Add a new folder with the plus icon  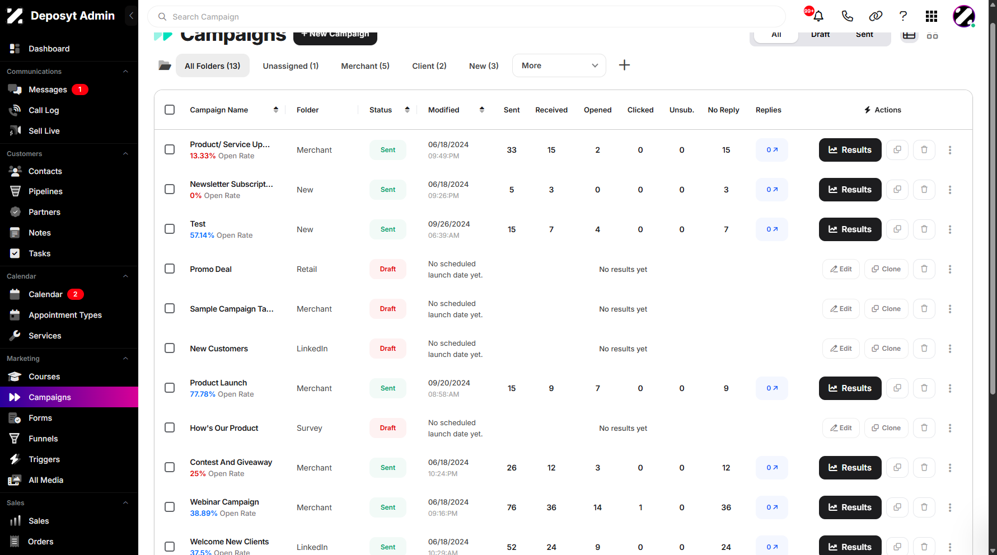point(624,65)
